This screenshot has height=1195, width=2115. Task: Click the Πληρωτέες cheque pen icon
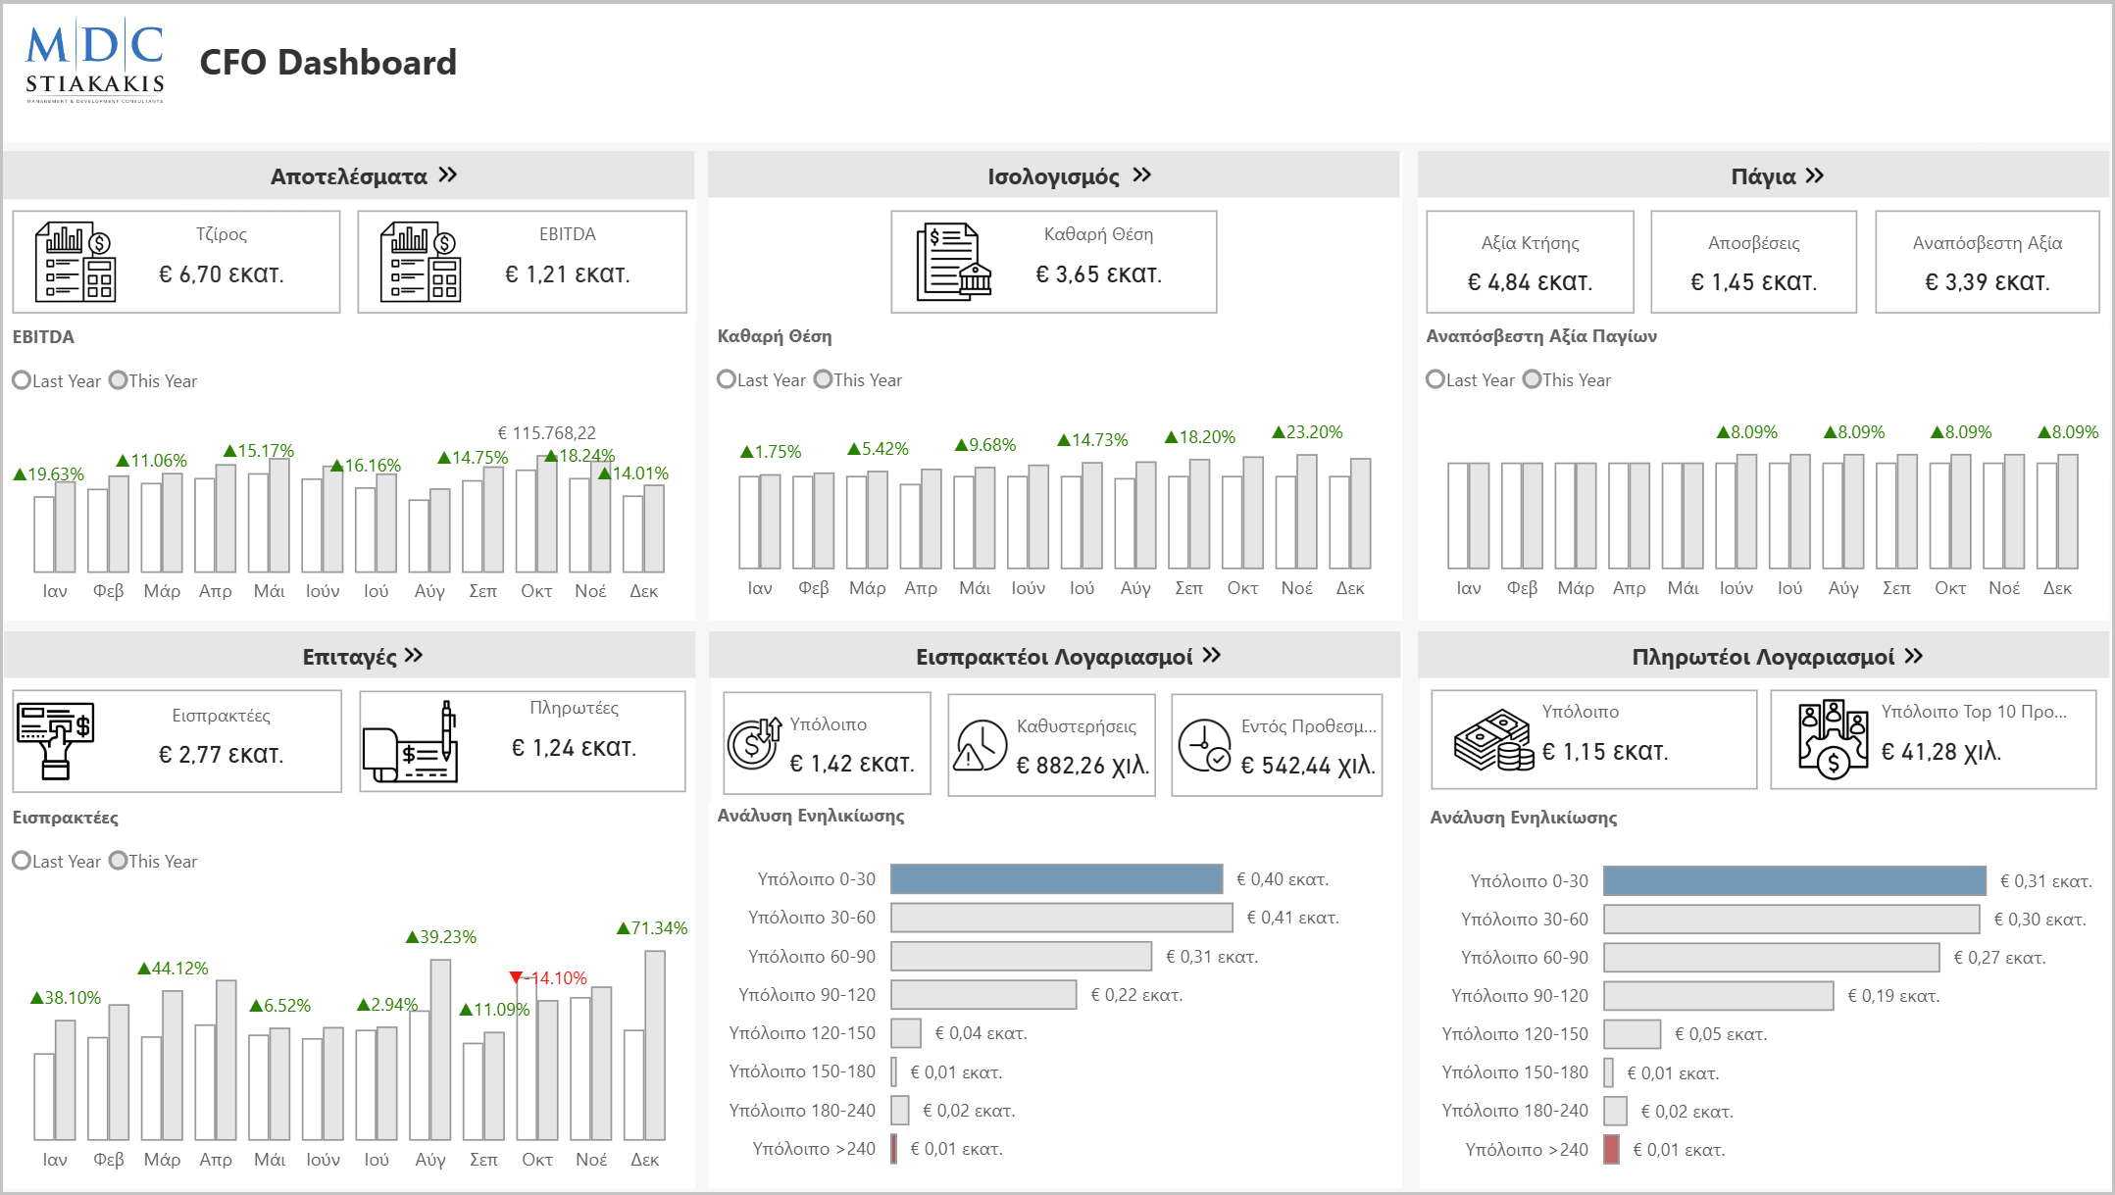410,741
